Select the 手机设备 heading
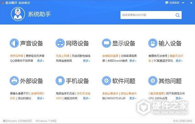This screenshot has width=195, height=124. point(77,81)
